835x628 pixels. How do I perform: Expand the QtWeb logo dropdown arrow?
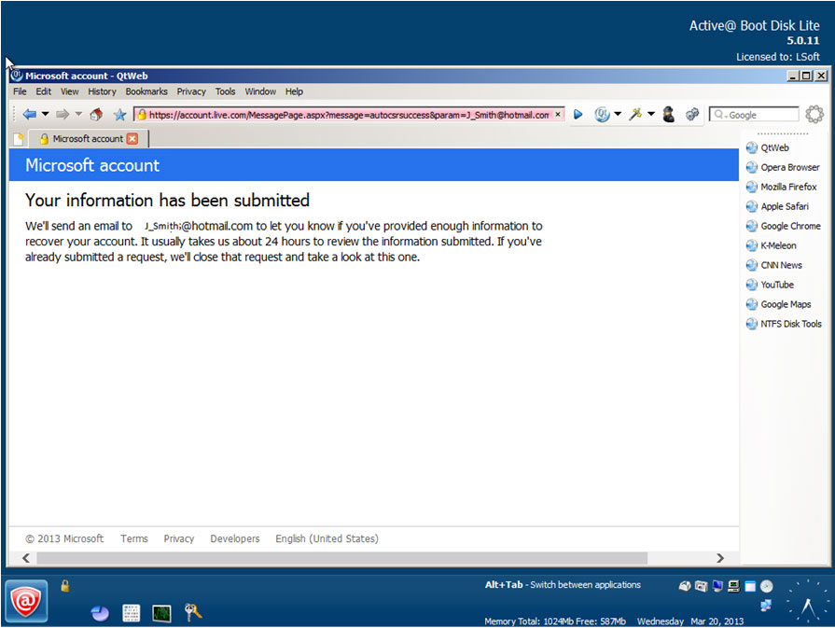click(618, 114)
